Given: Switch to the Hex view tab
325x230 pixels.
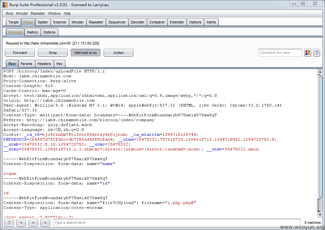Looking at the screenshot, I should click(60, 64).
